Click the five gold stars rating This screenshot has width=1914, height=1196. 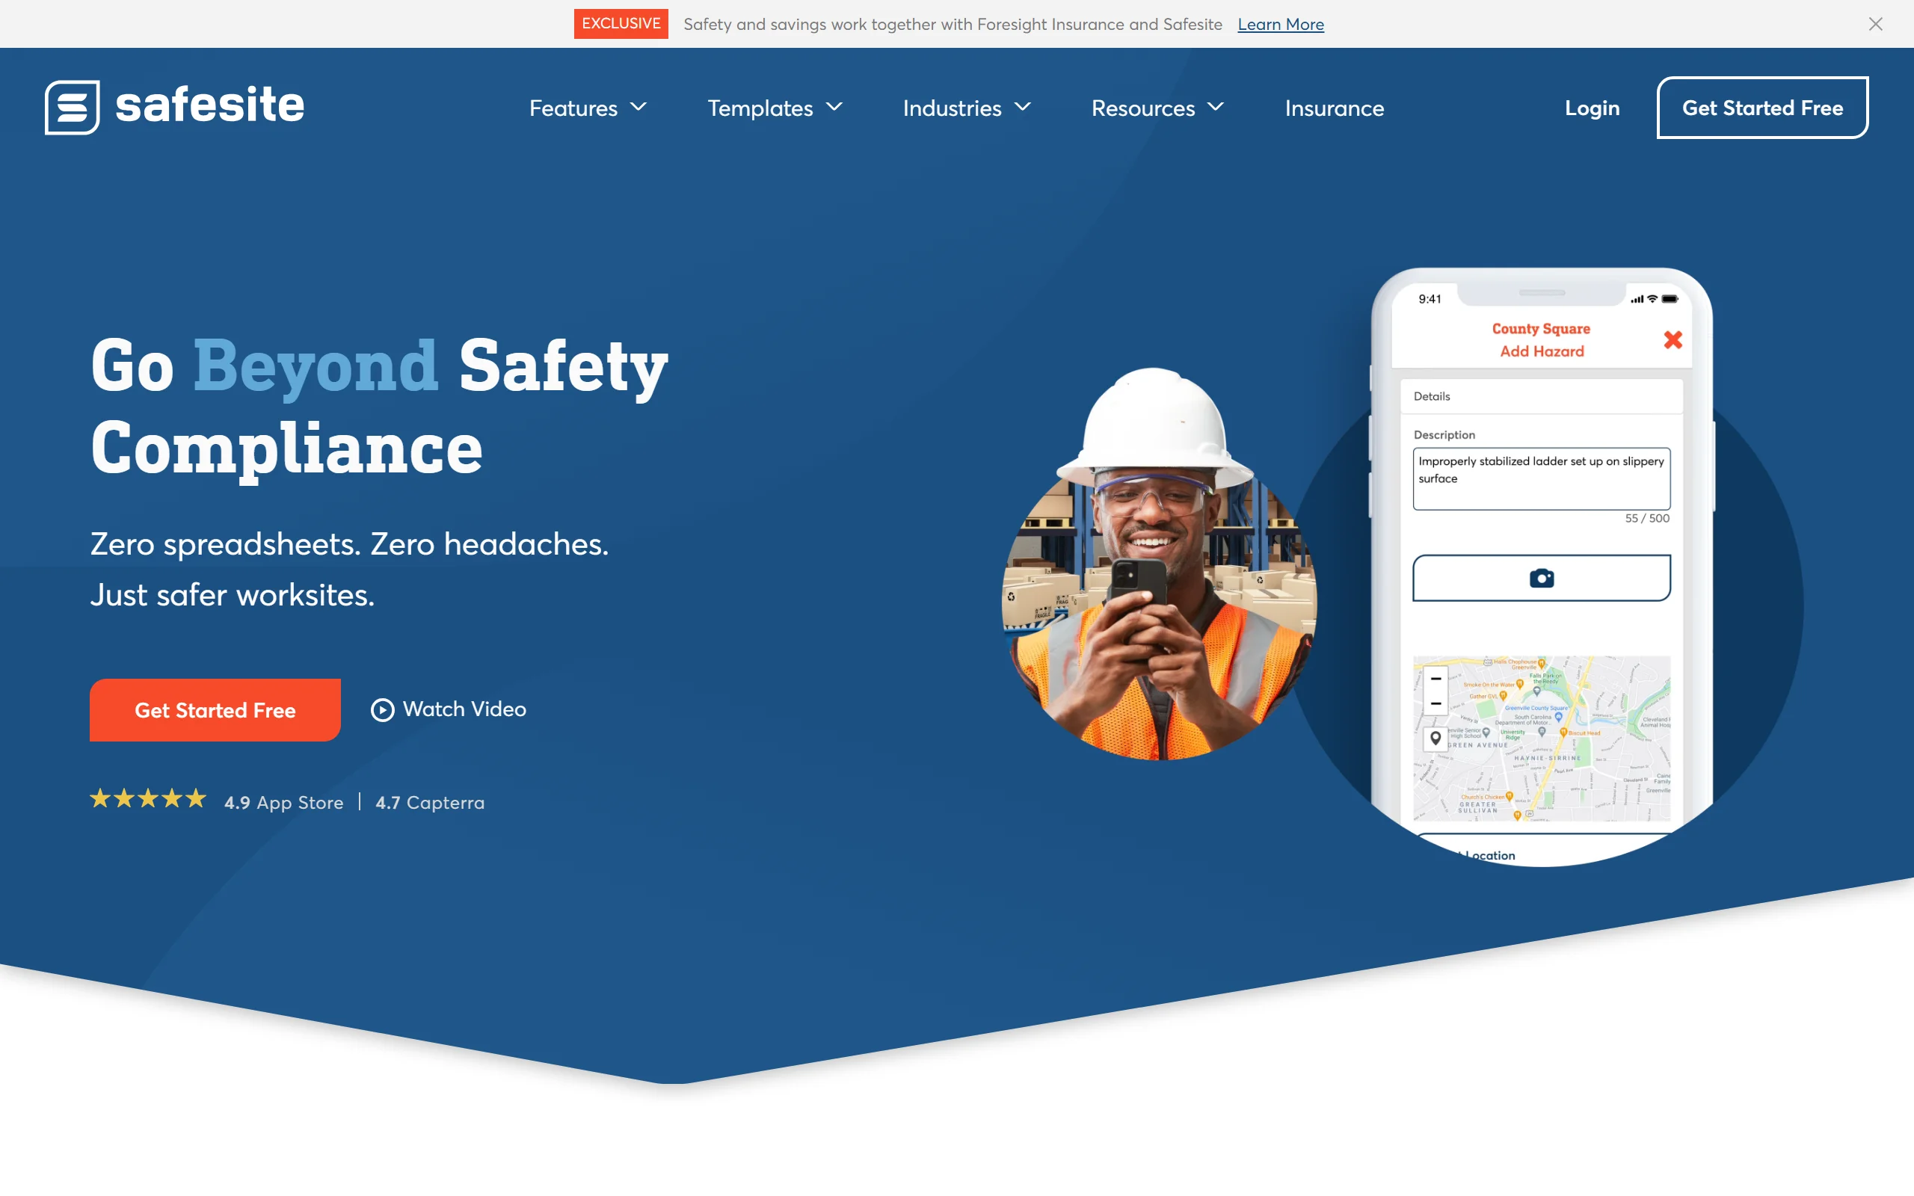(148, 799)
